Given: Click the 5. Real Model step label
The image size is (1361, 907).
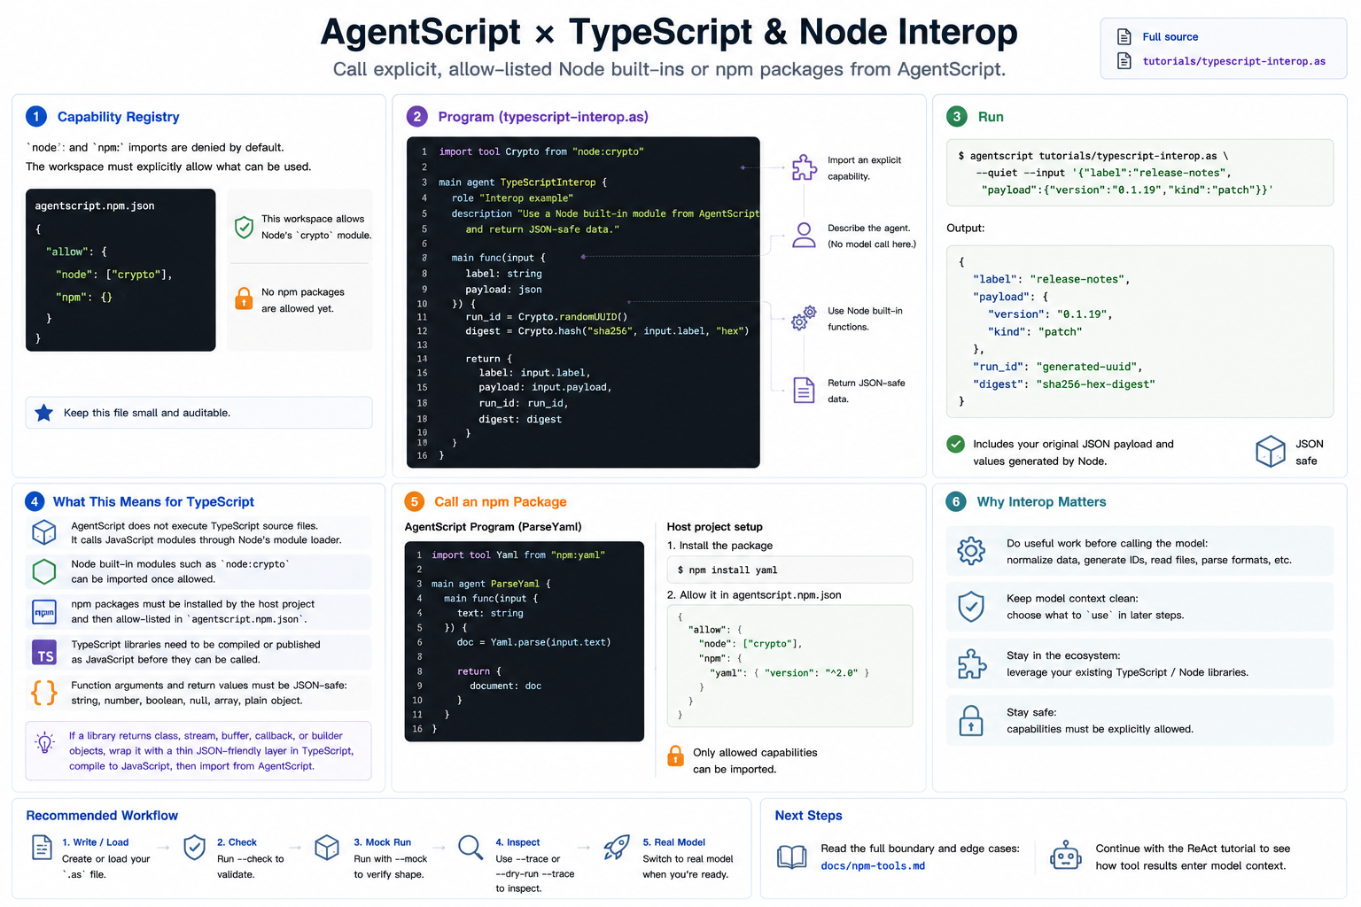Looking at the screenshot, I should tap(673, 842).
